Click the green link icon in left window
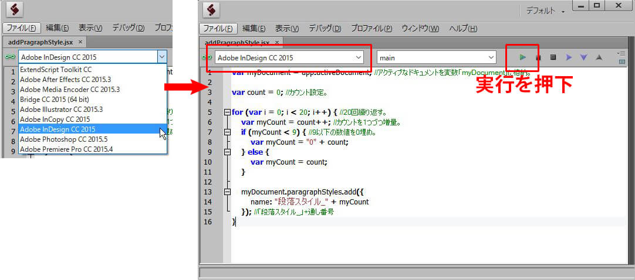635x280 pixels. pos(10,57)
